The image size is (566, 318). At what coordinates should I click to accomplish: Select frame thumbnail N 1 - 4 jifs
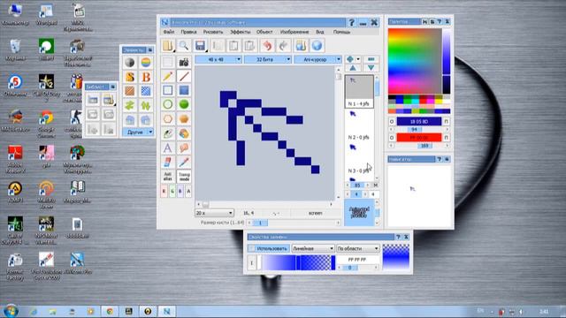[359, 91]
